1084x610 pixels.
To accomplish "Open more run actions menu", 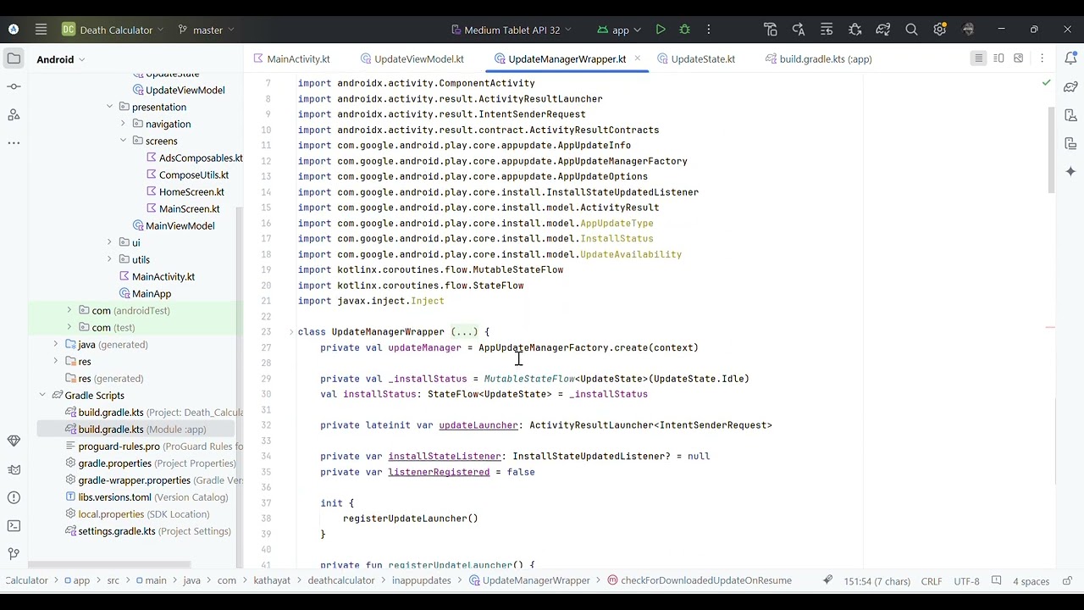I will pos(709,30).
